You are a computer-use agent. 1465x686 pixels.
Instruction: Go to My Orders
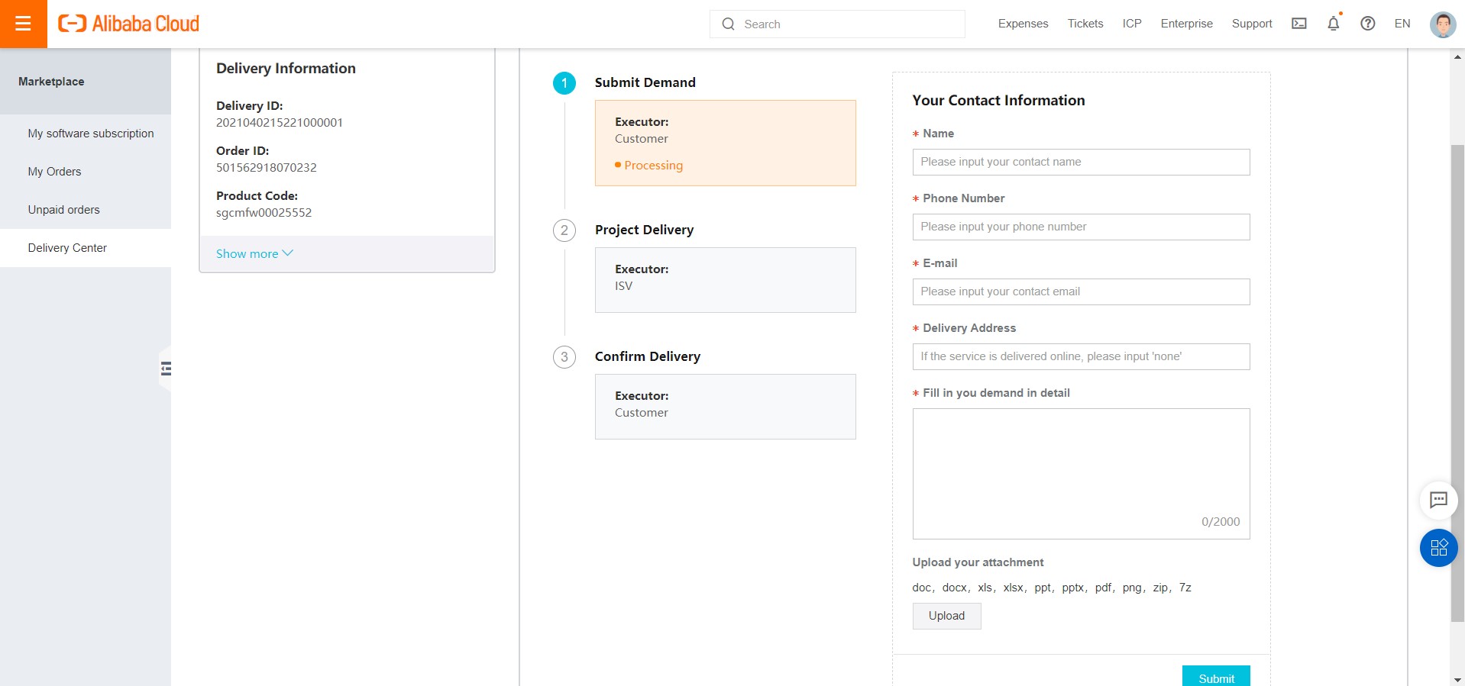pyautogui.click(x=54, y=172)
